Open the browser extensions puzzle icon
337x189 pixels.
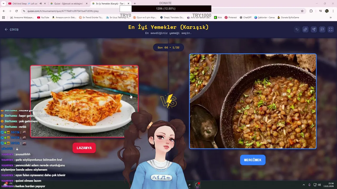311,11
